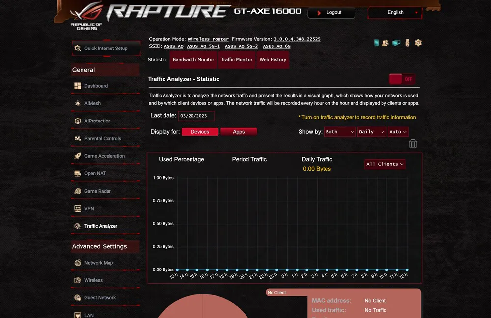Open the English language dropdown
Image resolution: width=491 pixels, height=318 pixels.
(395, 13)
